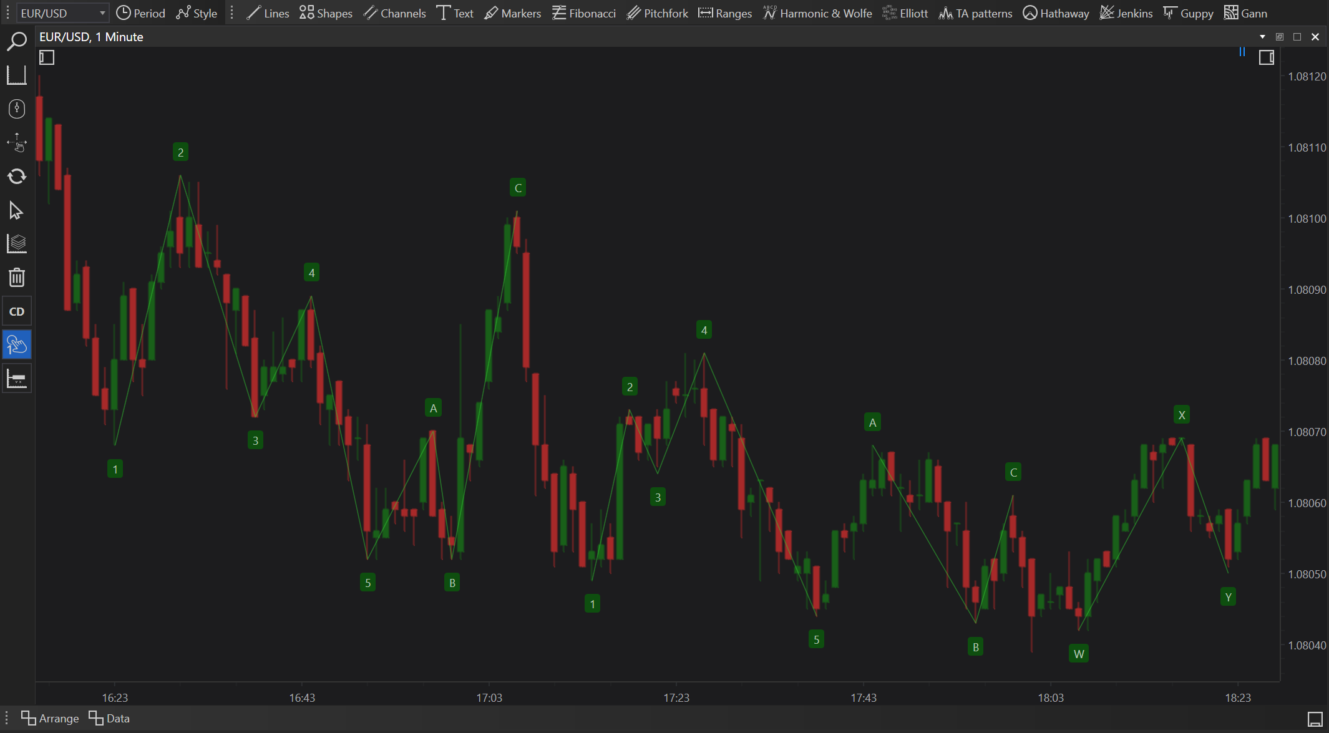Toggle the highlighted single-click drawing mode
This screenshot has height=733, width=1329.
17,345
